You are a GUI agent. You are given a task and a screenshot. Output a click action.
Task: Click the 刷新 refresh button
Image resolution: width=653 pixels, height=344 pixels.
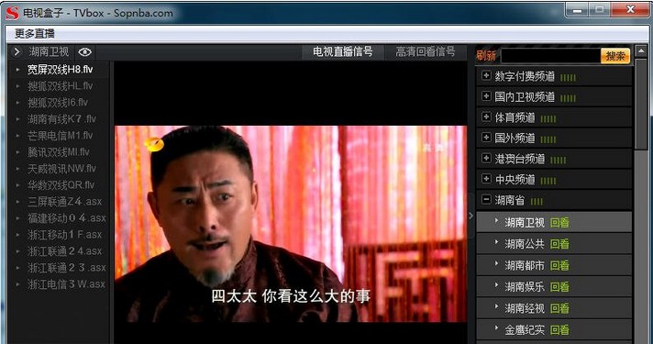pos(486,55)
